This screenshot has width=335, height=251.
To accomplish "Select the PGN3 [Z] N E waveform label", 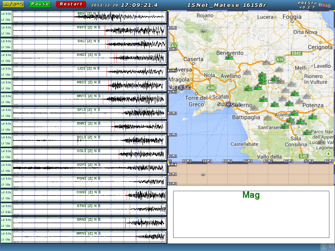I will (x=89, y=178).
